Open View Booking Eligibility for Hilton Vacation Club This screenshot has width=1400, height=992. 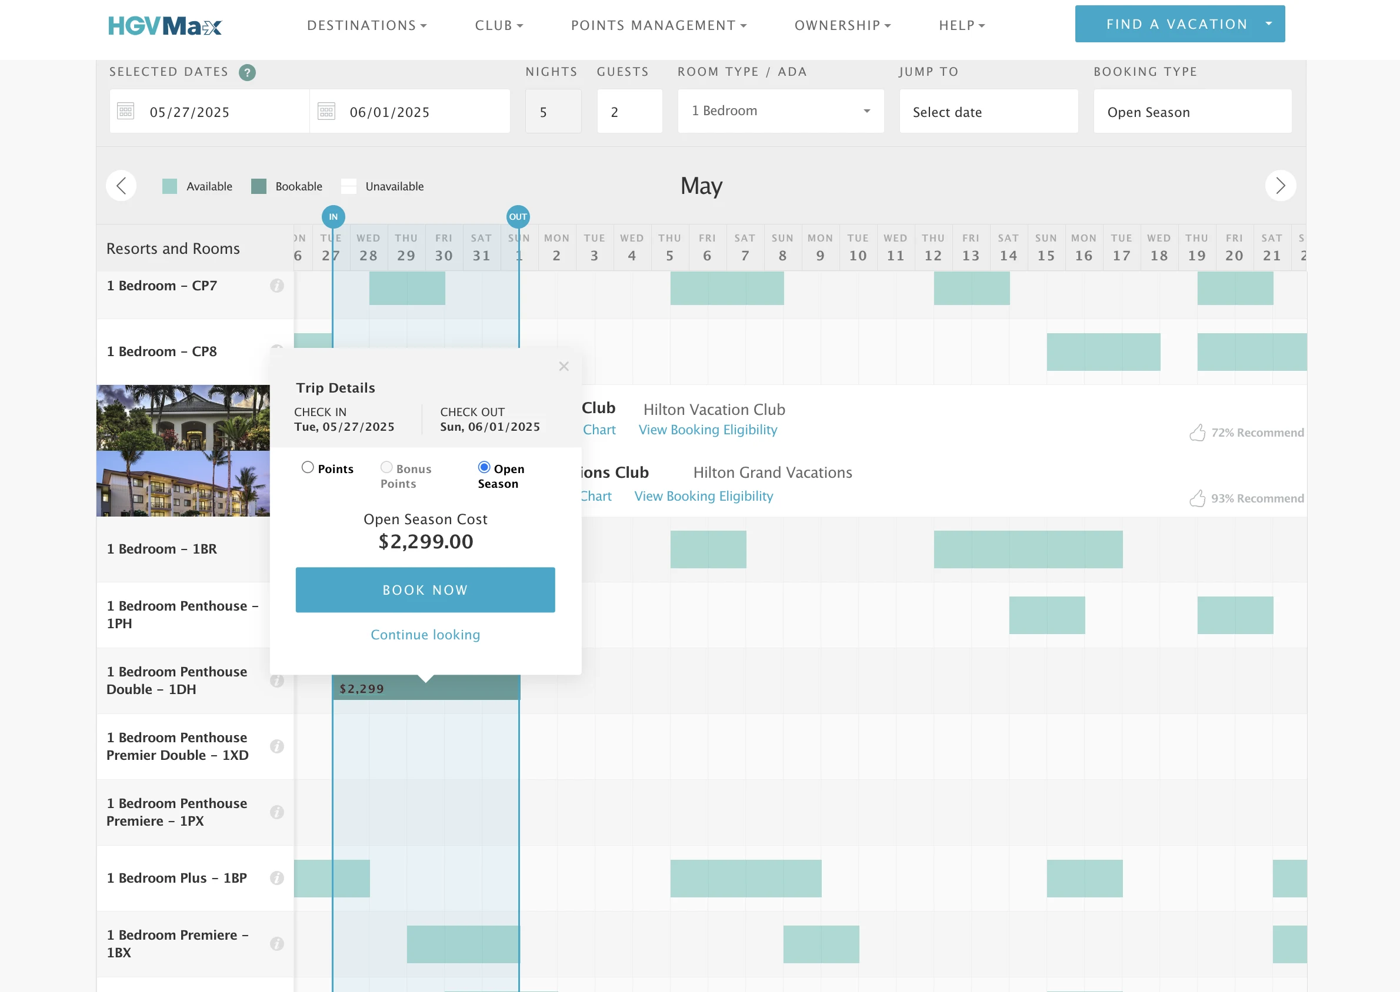click(708, 430)
